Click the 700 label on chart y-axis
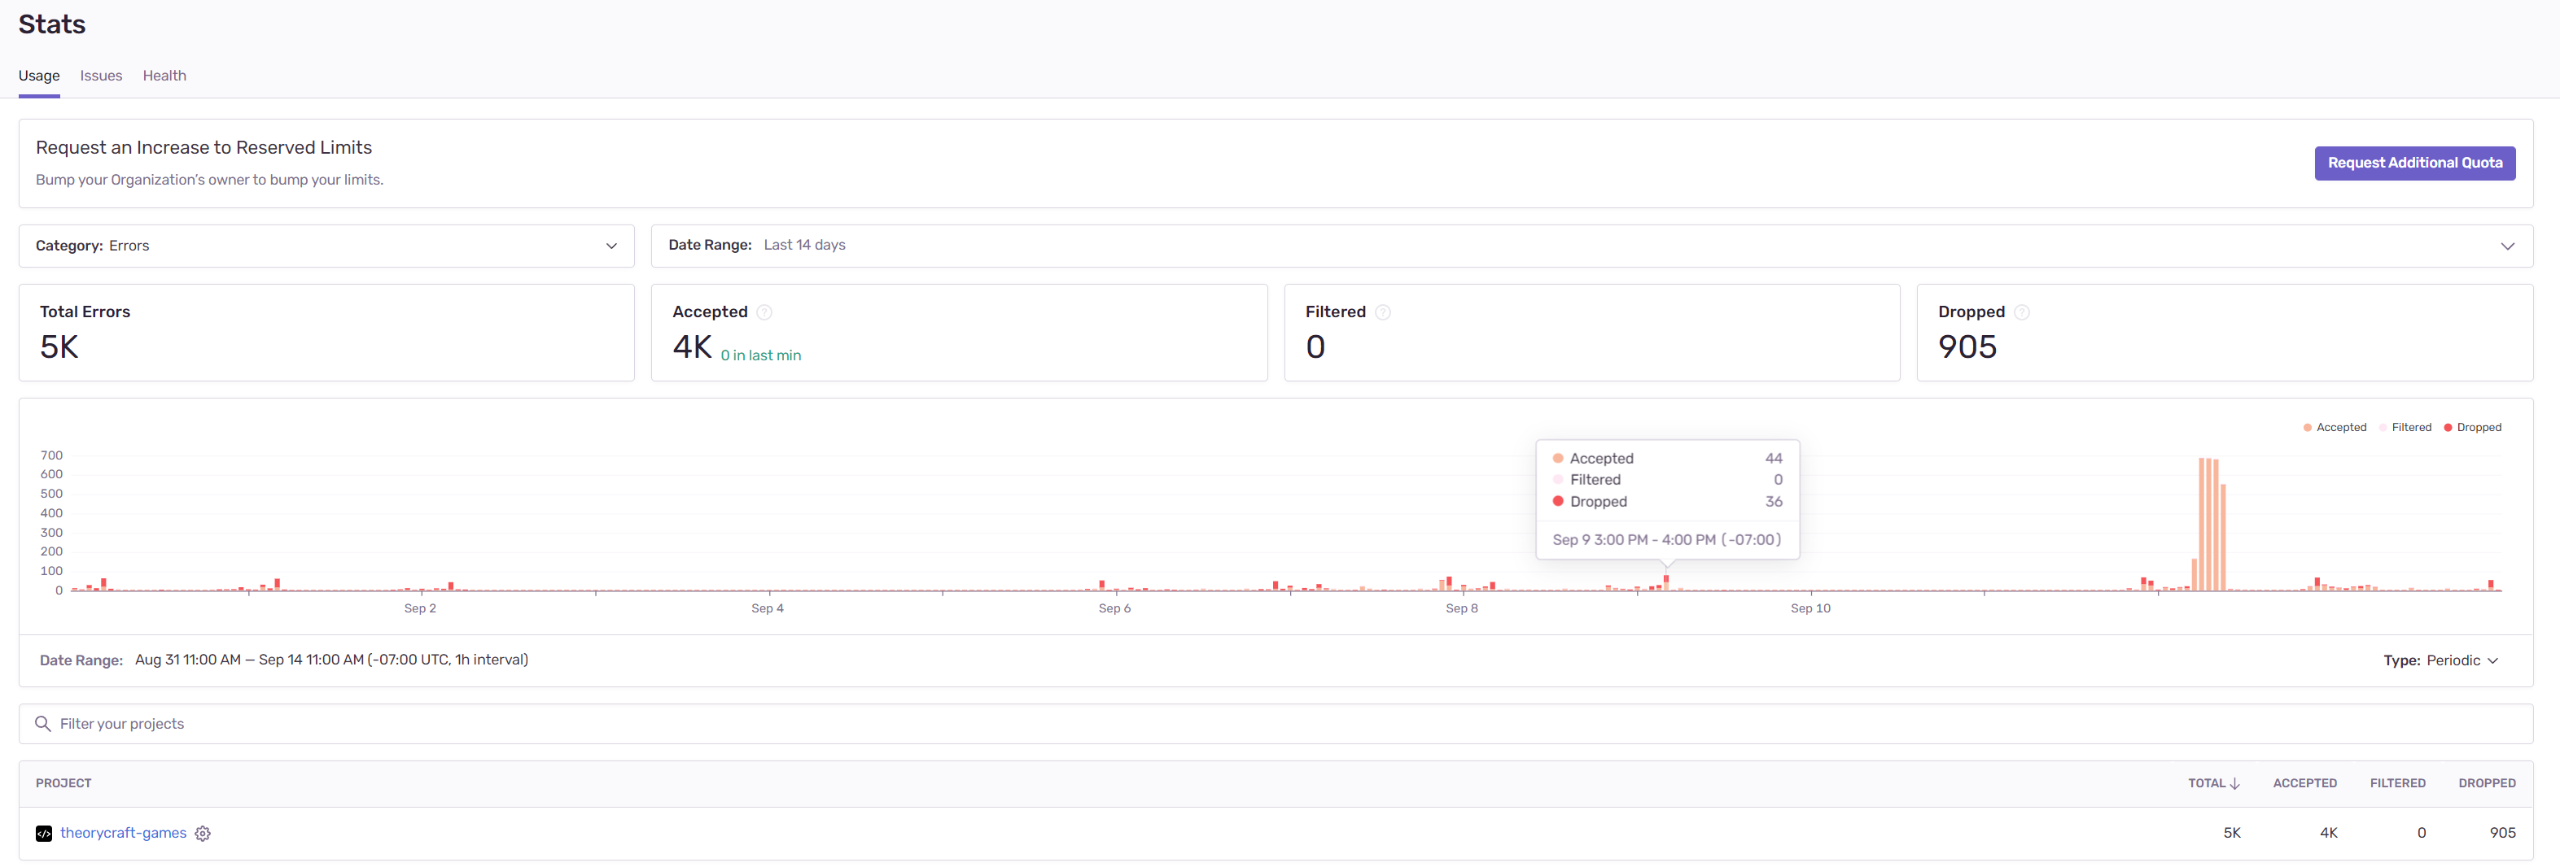The width and height of the screenshot is (2560, 867). click(51, 455)
